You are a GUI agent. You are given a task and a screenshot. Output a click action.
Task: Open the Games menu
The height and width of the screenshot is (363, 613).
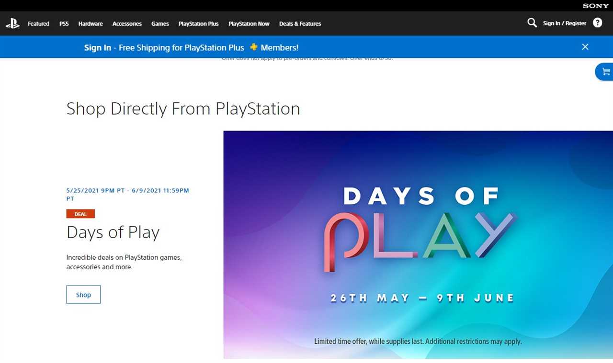click(160, 23)
